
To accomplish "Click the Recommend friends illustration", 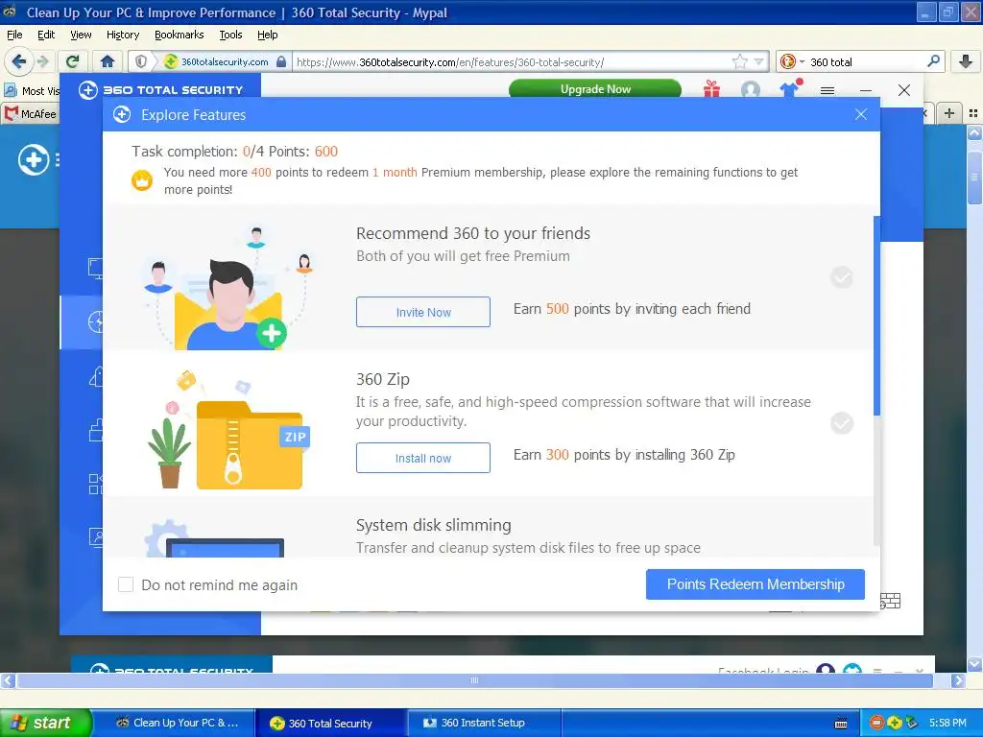I will coord(228,287).
